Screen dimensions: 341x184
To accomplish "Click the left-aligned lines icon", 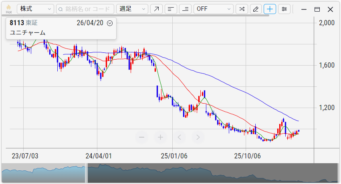I will pyautogui.click(x=171, y=9).
